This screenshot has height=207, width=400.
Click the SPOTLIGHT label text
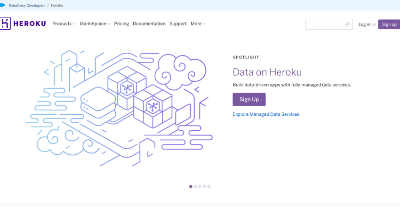[246, 57]
